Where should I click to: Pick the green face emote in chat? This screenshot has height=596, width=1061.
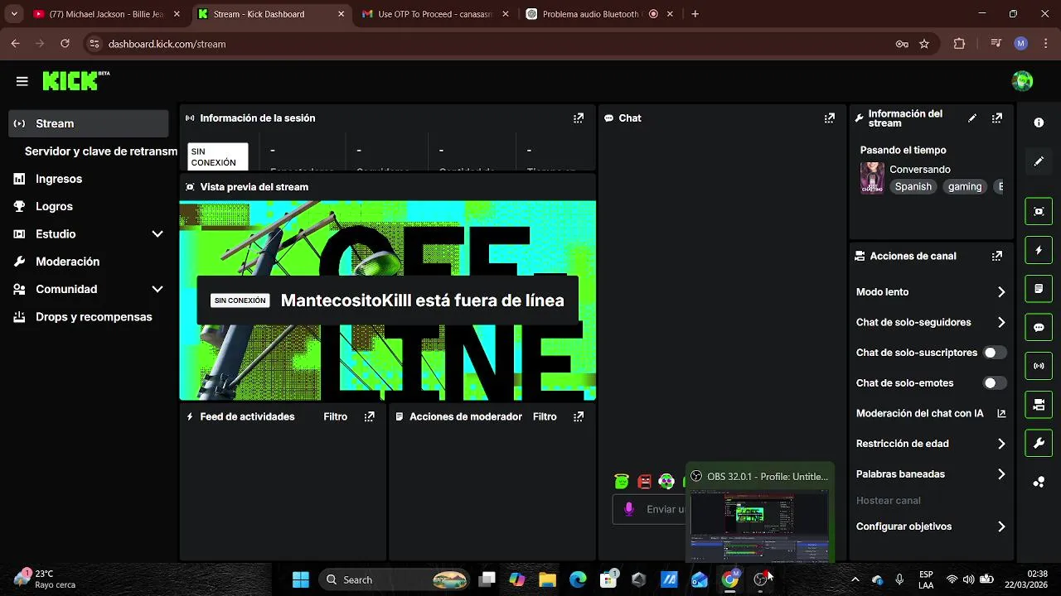(x=622, y=481)
